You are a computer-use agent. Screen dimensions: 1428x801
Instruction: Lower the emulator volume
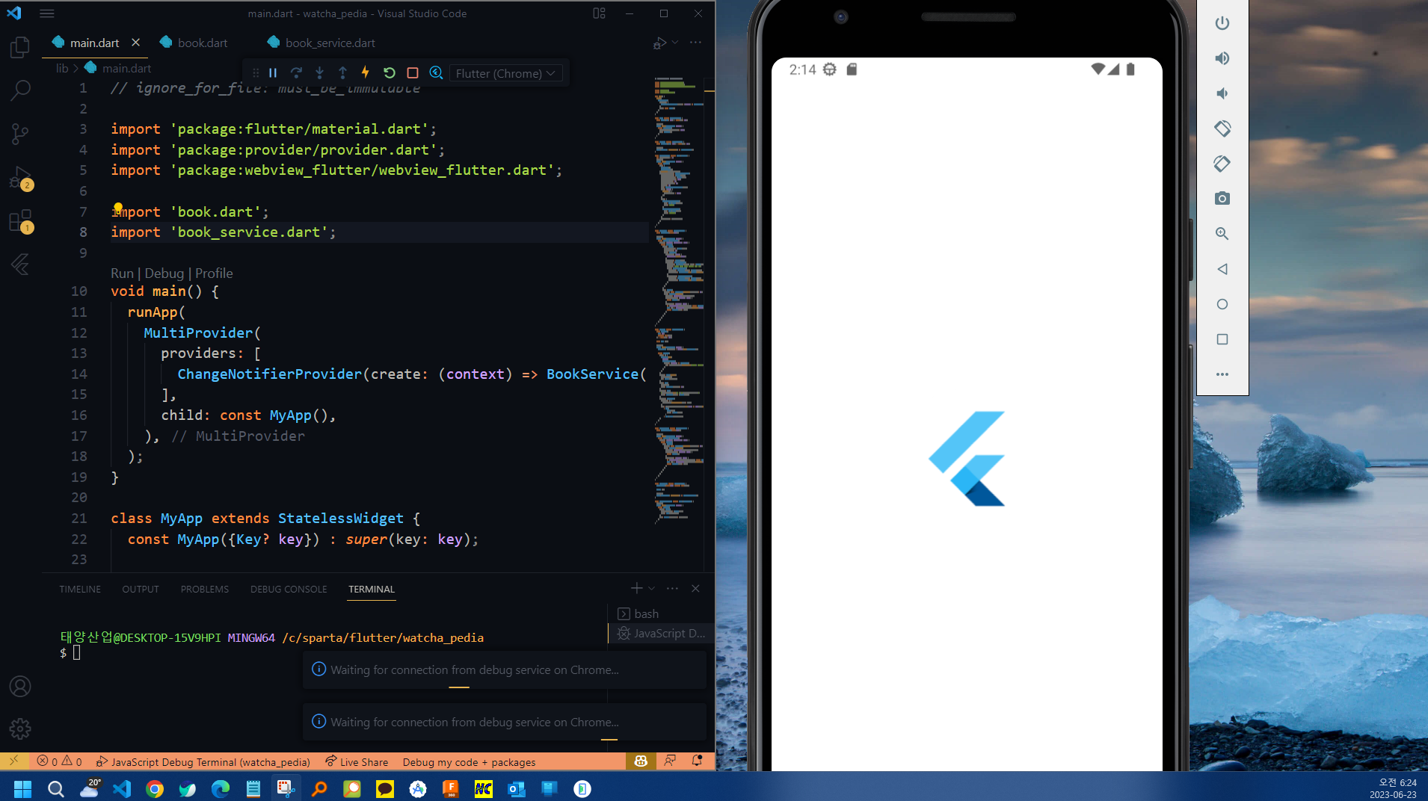coord(1222,93)
